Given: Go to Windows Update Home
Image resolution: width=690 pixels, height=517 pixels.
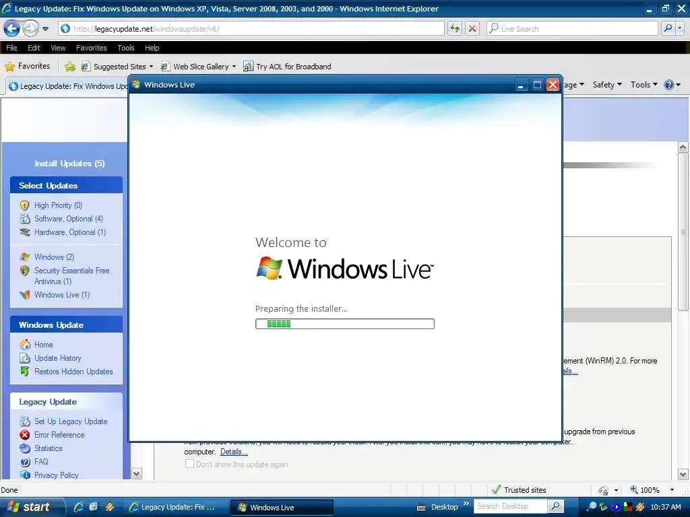Looking at the screenshot, I should pos(44,345).
